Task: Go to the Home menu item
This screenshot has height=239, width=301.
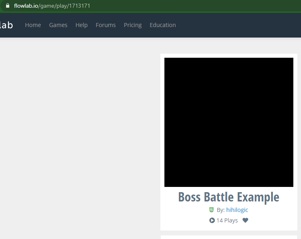Action: pos(33,25)
